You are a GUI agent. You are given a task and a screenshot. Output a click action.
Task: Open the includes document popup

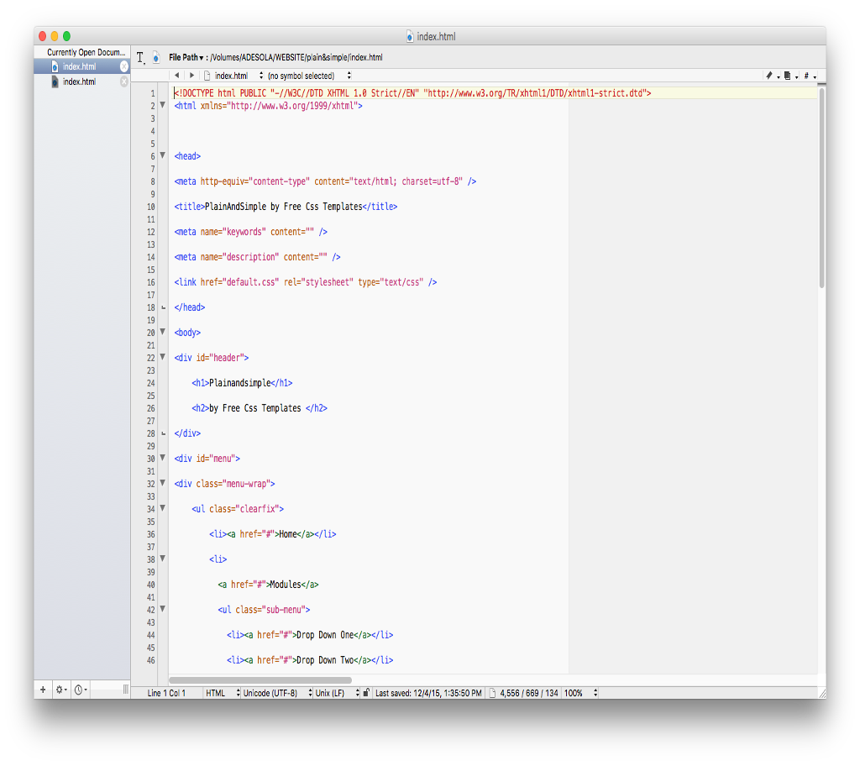[x=790, y=76]
